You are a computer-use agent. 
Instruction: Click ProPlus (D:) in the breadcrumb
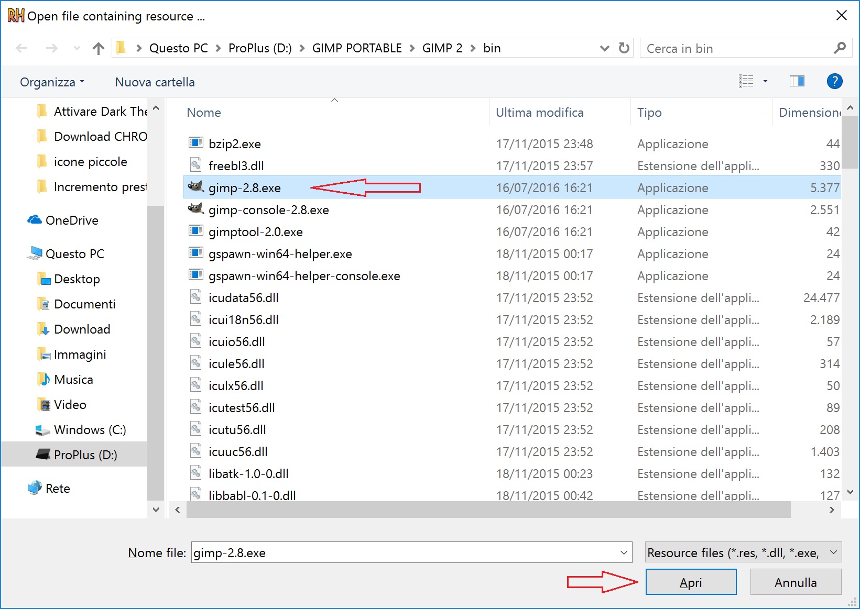pyautogui.click(x=260, y=48)
